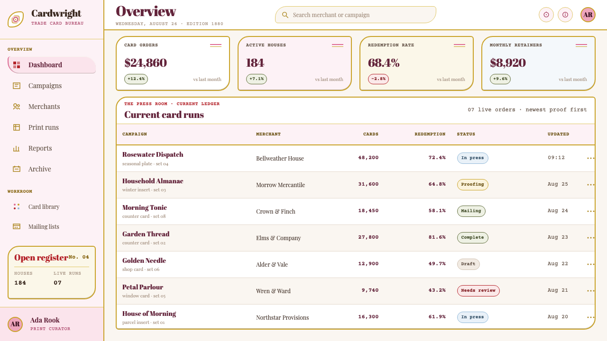Select the Merchants people icon
Viewport: 607px width, 341px height.
[17, 107]
